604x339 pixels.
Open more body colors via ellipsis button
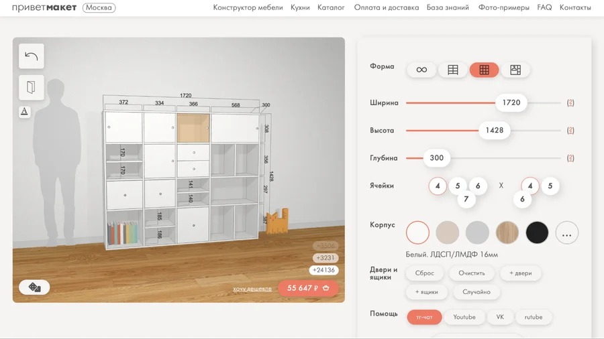click(x=566, y=232)
